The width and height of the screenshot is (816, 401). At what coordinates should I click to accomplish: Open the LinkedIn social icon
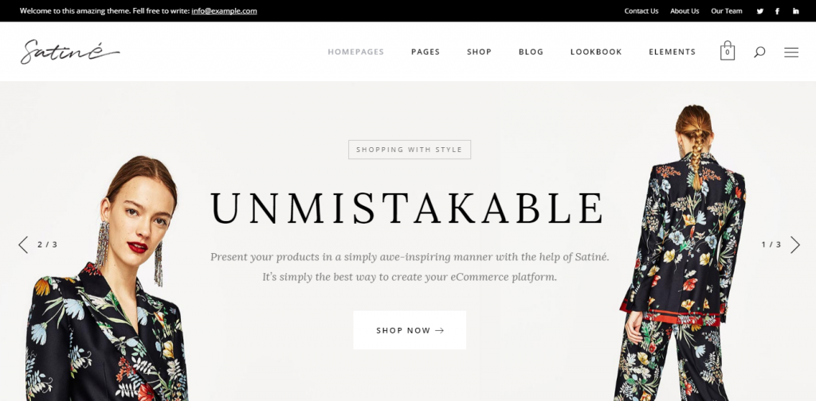tap(796, 11)
